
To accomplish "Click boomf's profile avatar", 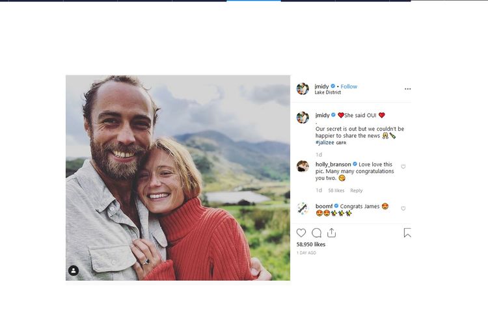I will 303,208.
